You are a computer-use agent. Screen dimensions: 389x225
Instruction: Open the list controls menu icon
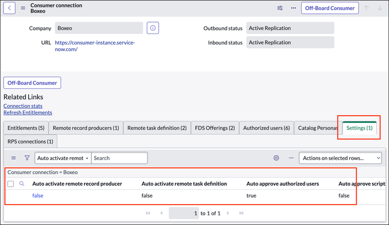[x=14, y=158]
